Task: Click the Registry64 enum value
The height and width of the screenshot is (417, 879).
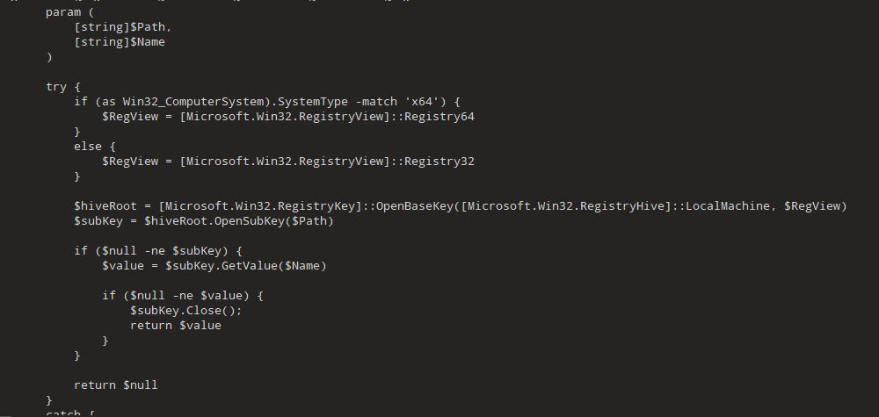Action: (x=439, y=117)
